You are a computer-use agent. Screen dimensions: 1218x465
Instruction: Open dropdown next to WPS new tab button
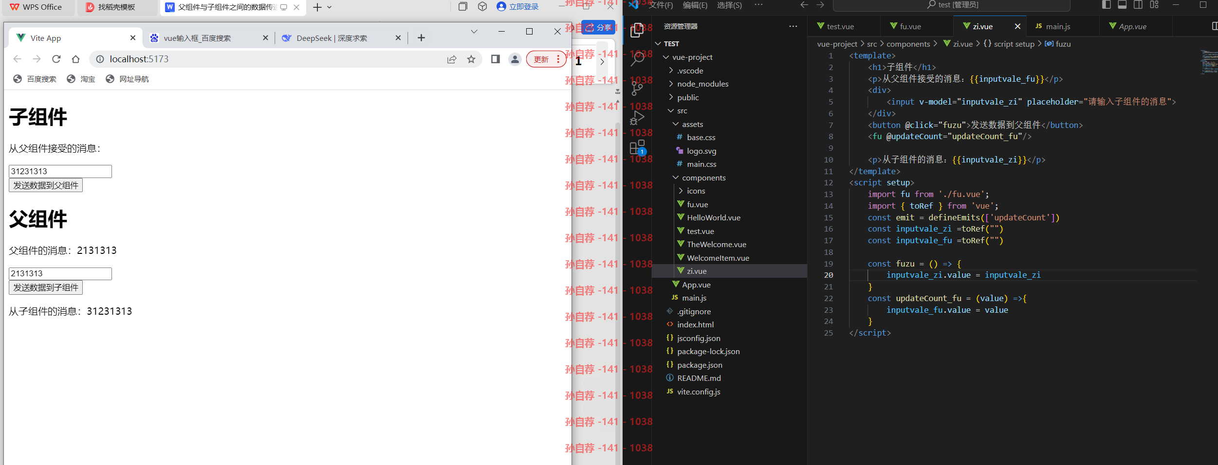tap(330, 7)
